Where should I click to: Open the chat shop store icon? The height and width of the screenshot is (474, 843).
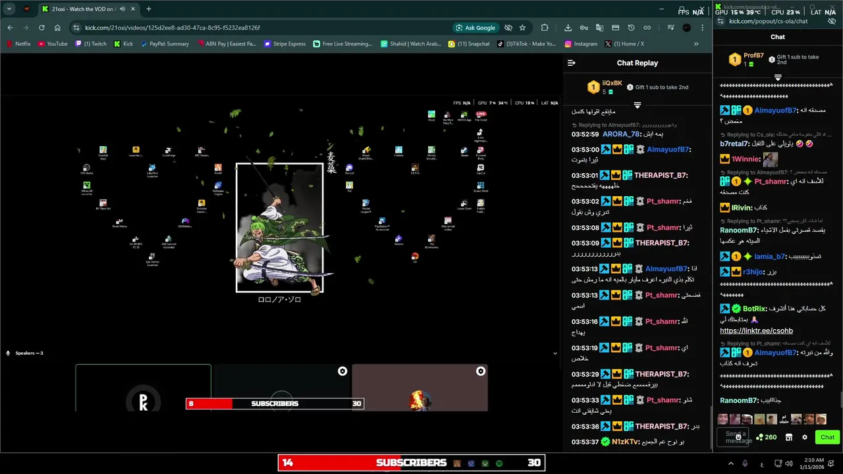788,437
